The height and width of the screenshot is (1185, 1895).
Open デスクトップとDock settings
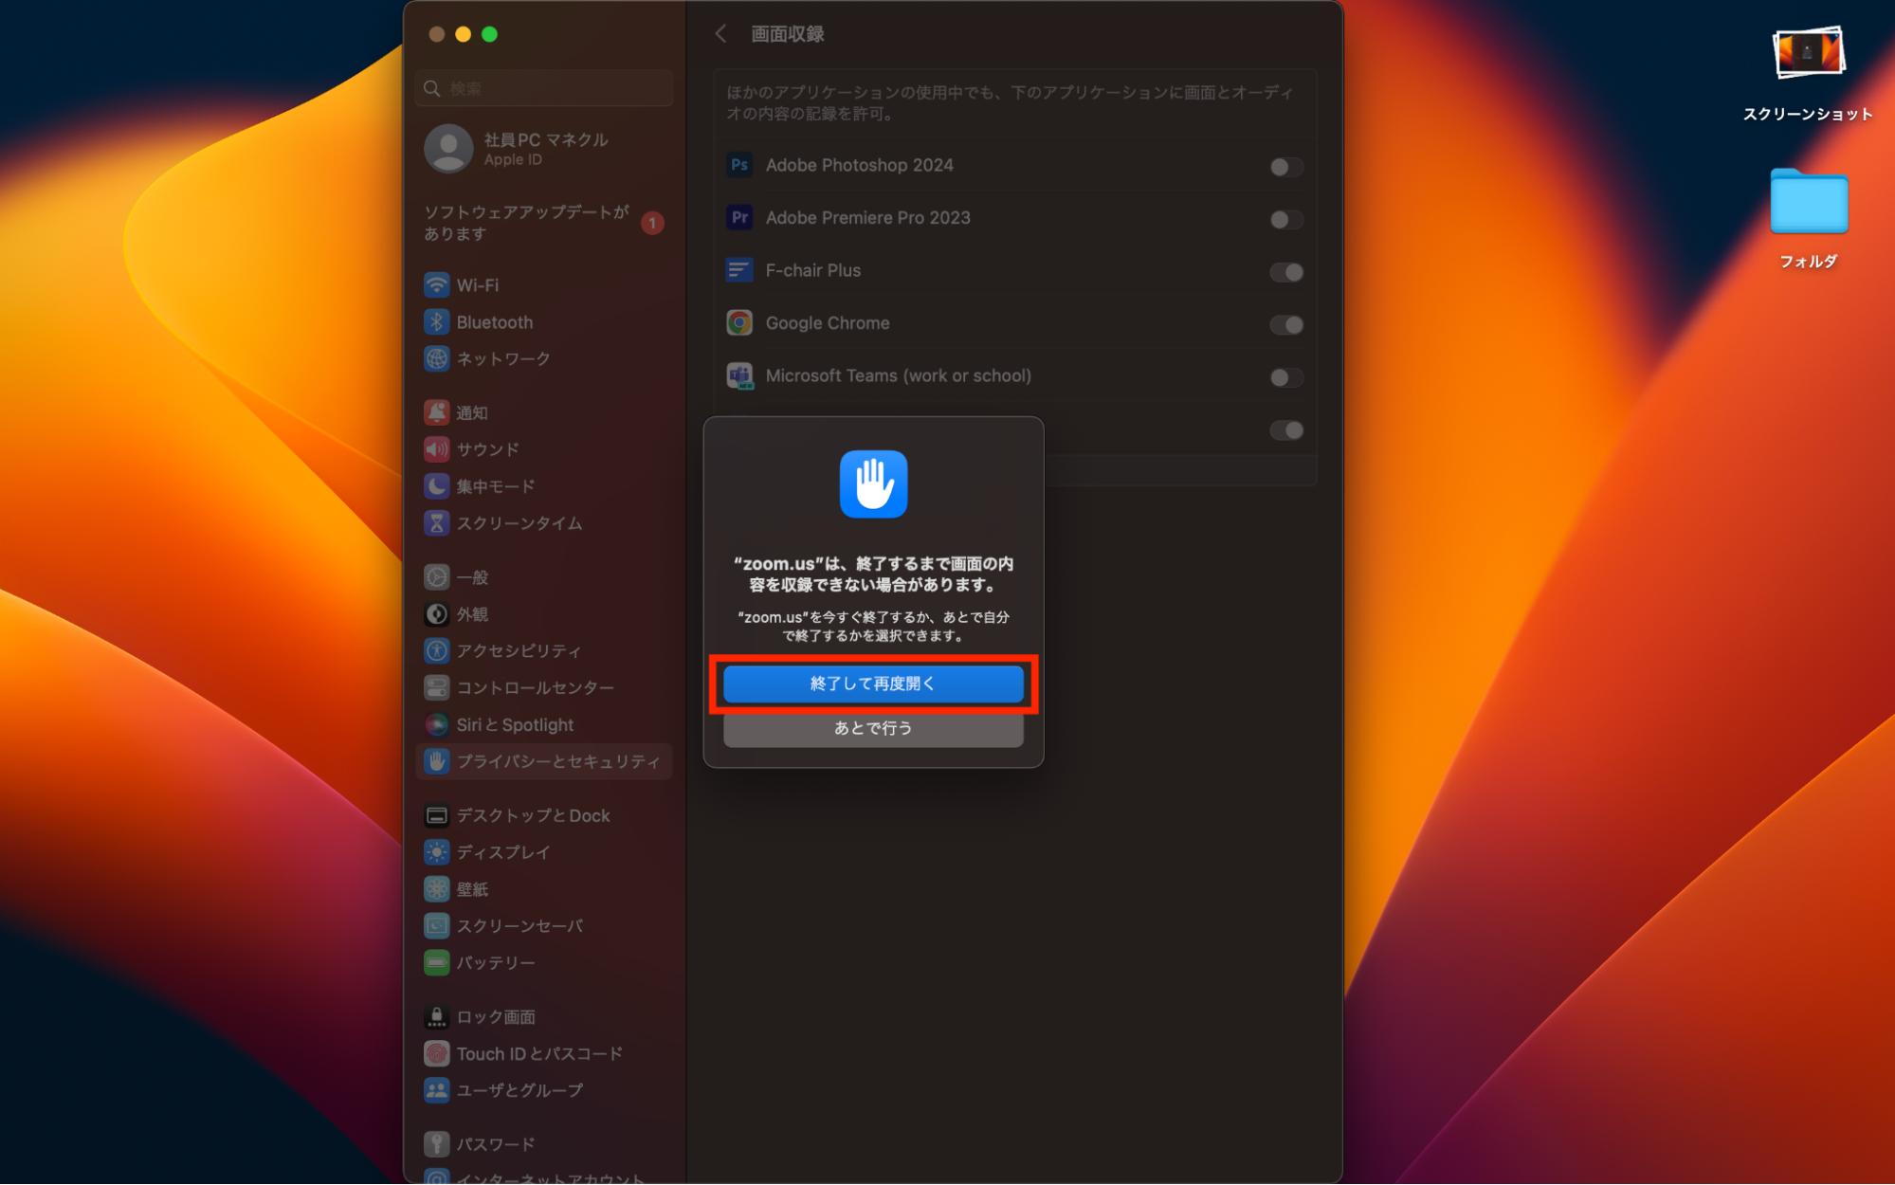coord(532,814)
